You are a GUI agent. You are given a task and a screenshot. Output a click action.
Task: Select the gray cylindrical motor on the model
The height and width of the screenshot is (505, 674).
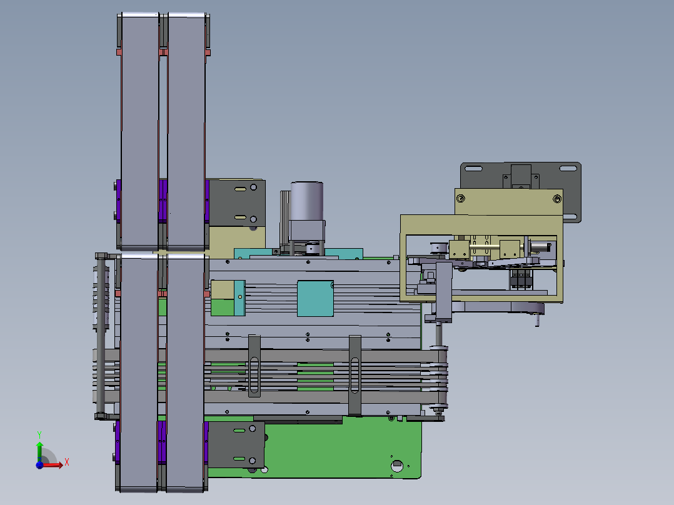(307, 202)
